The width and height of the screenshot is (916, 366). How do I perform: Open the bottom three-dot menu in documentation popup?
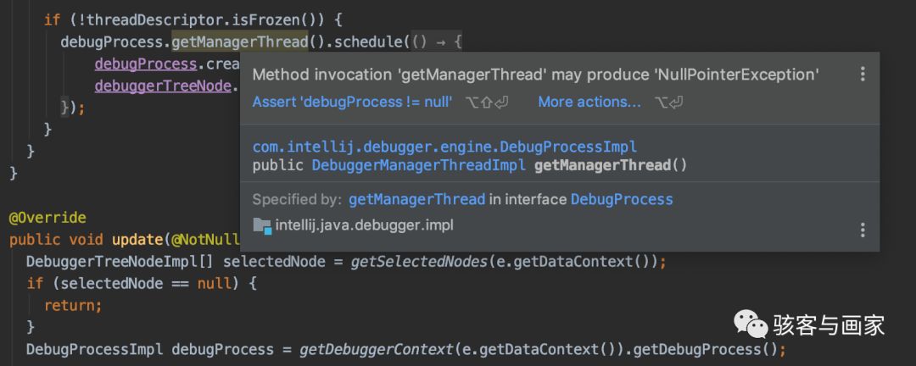(863, 230)
